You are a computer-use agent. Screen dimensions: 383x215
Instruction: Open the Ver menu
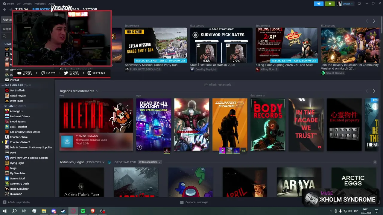point(19,4)
